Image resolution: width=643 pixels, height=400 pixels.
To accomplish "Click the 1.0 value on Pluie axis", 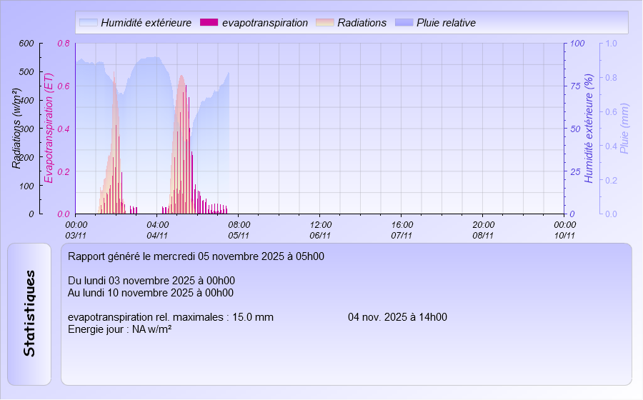I will 611,44.
